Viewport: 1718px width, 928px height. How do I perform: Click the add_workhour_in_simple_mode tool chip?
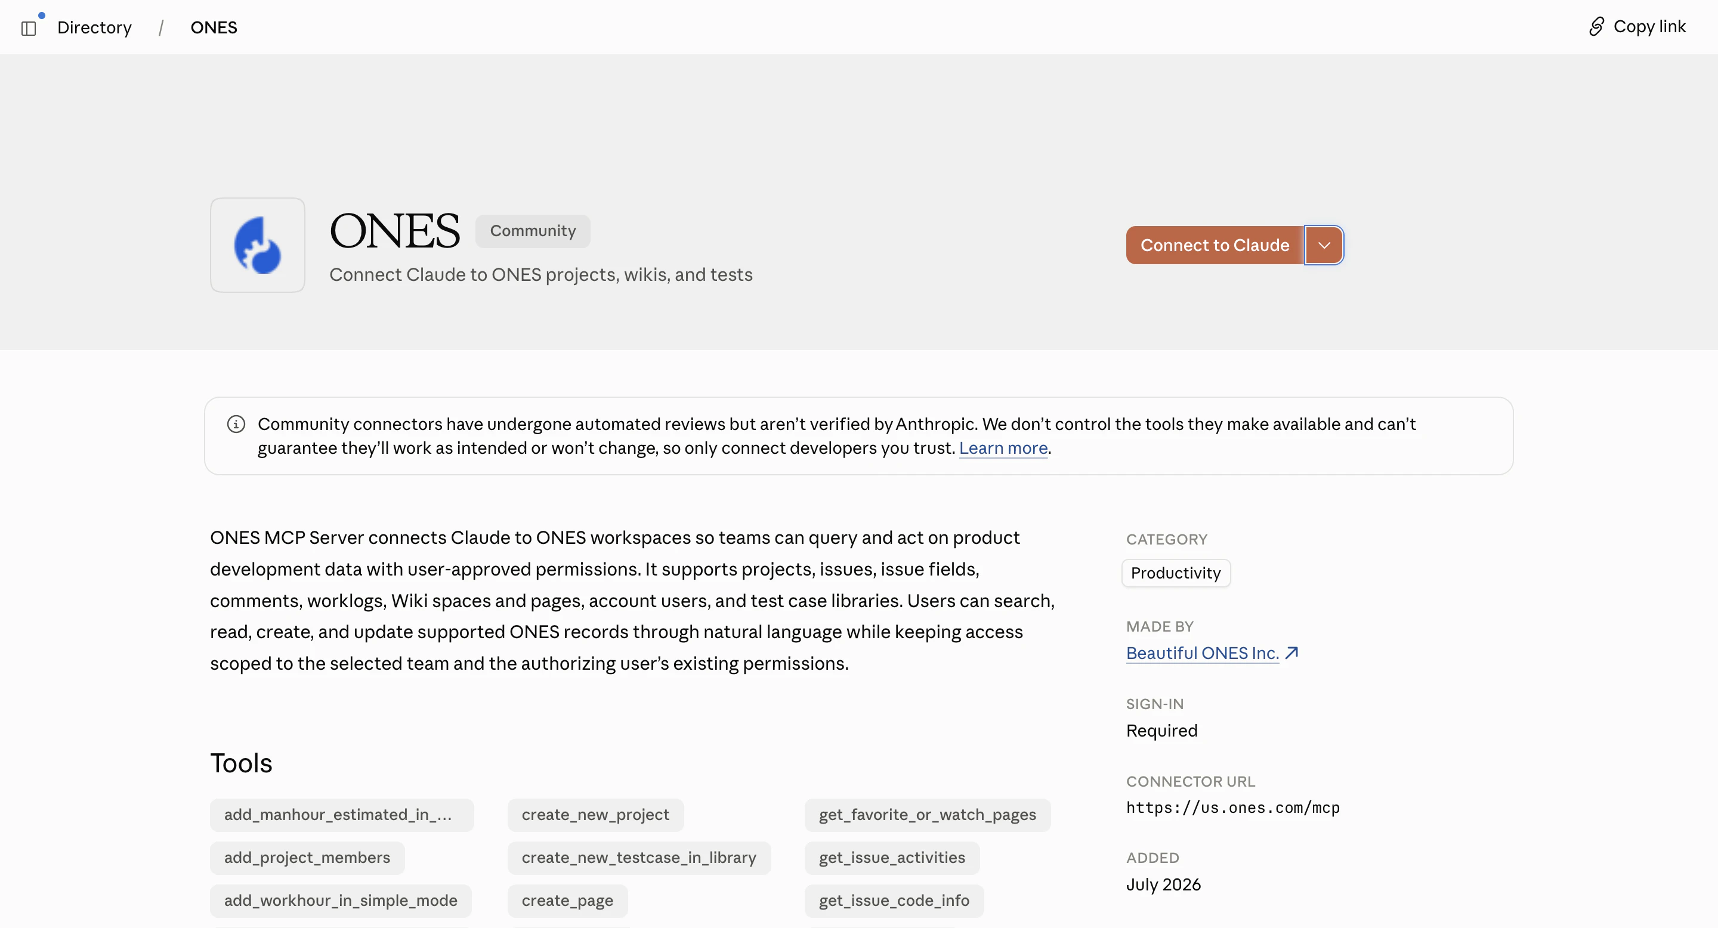tap(341, 901)
